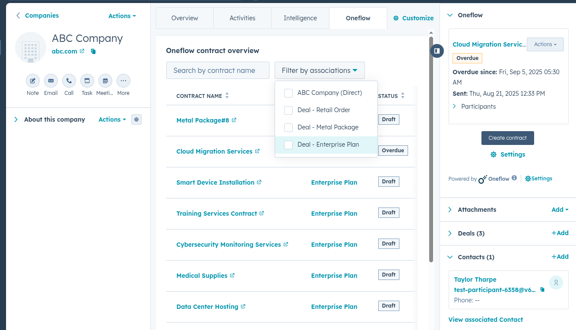Viewport: 576px width, 330px height.
Task: Sort by Status column arrows
Action: click(403, 96)
